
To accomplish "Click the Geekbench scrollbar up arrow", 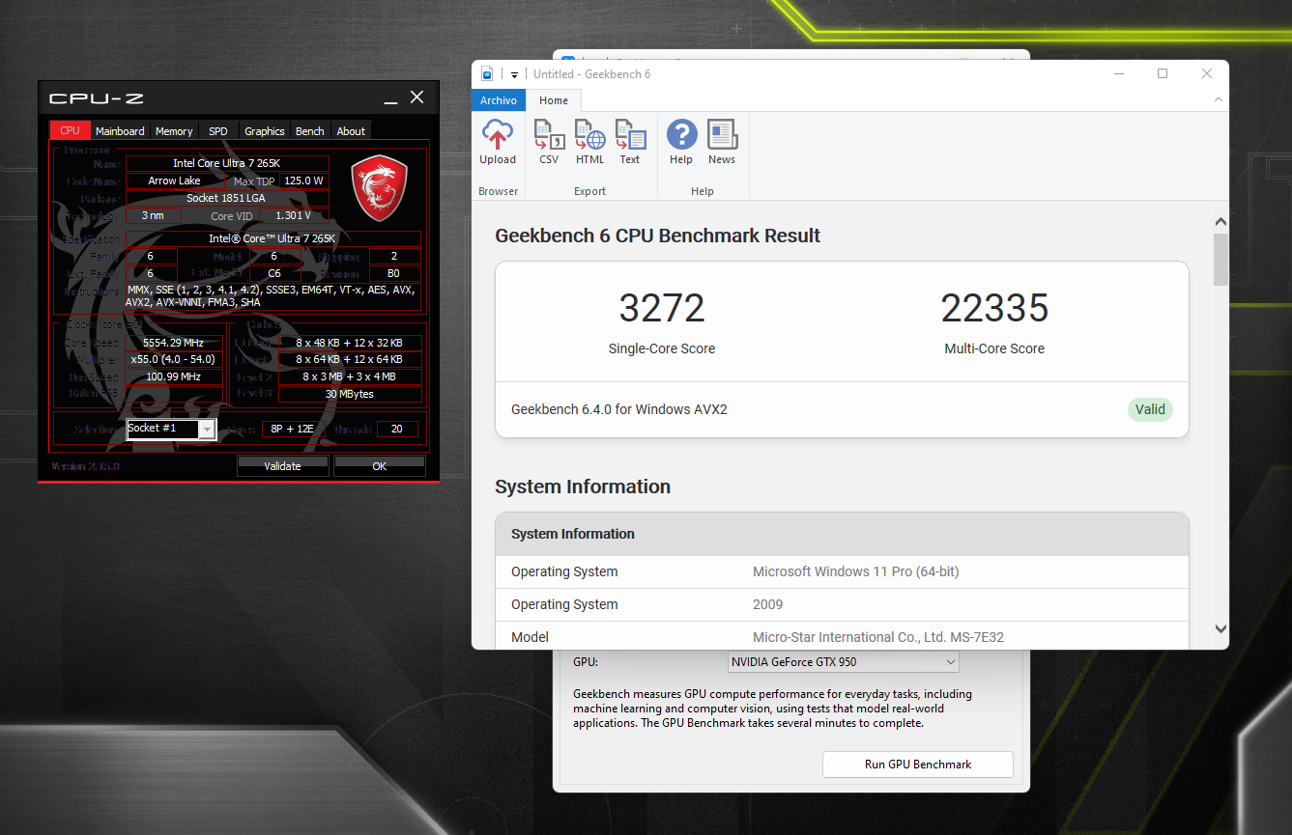I will (1220, 221).
